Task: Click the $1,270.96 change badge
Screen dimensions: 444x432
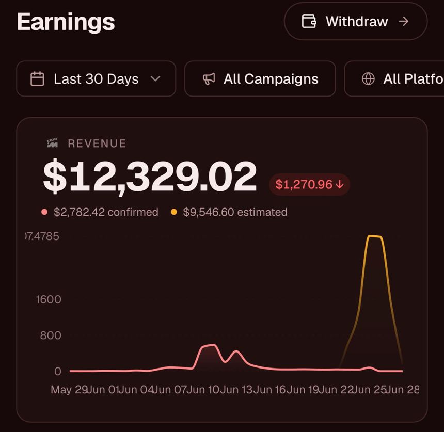Action: (309, 185)
